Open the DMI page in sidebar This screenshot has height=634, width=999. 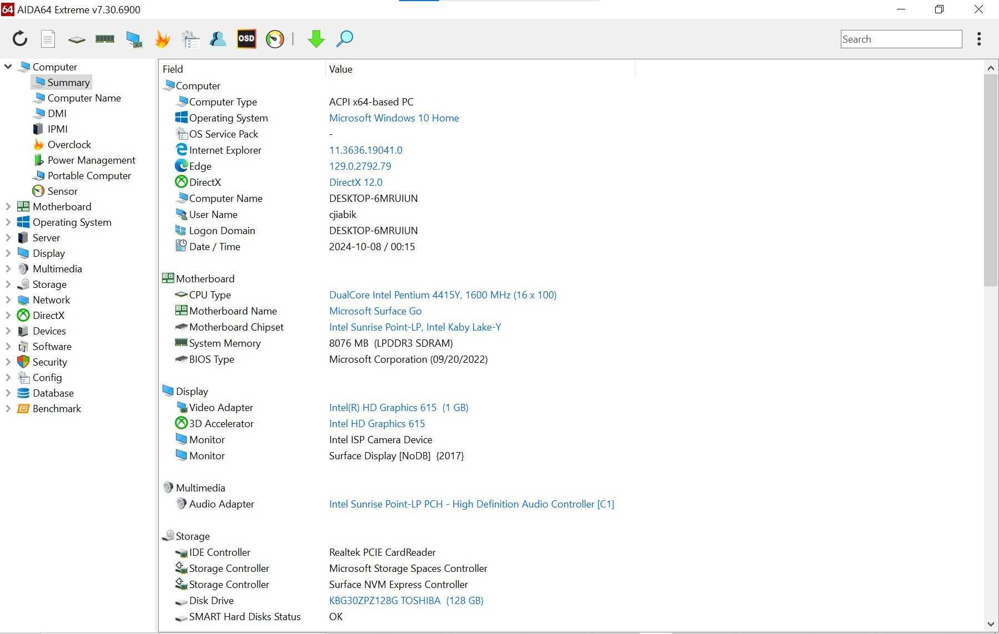click(57, 113)
